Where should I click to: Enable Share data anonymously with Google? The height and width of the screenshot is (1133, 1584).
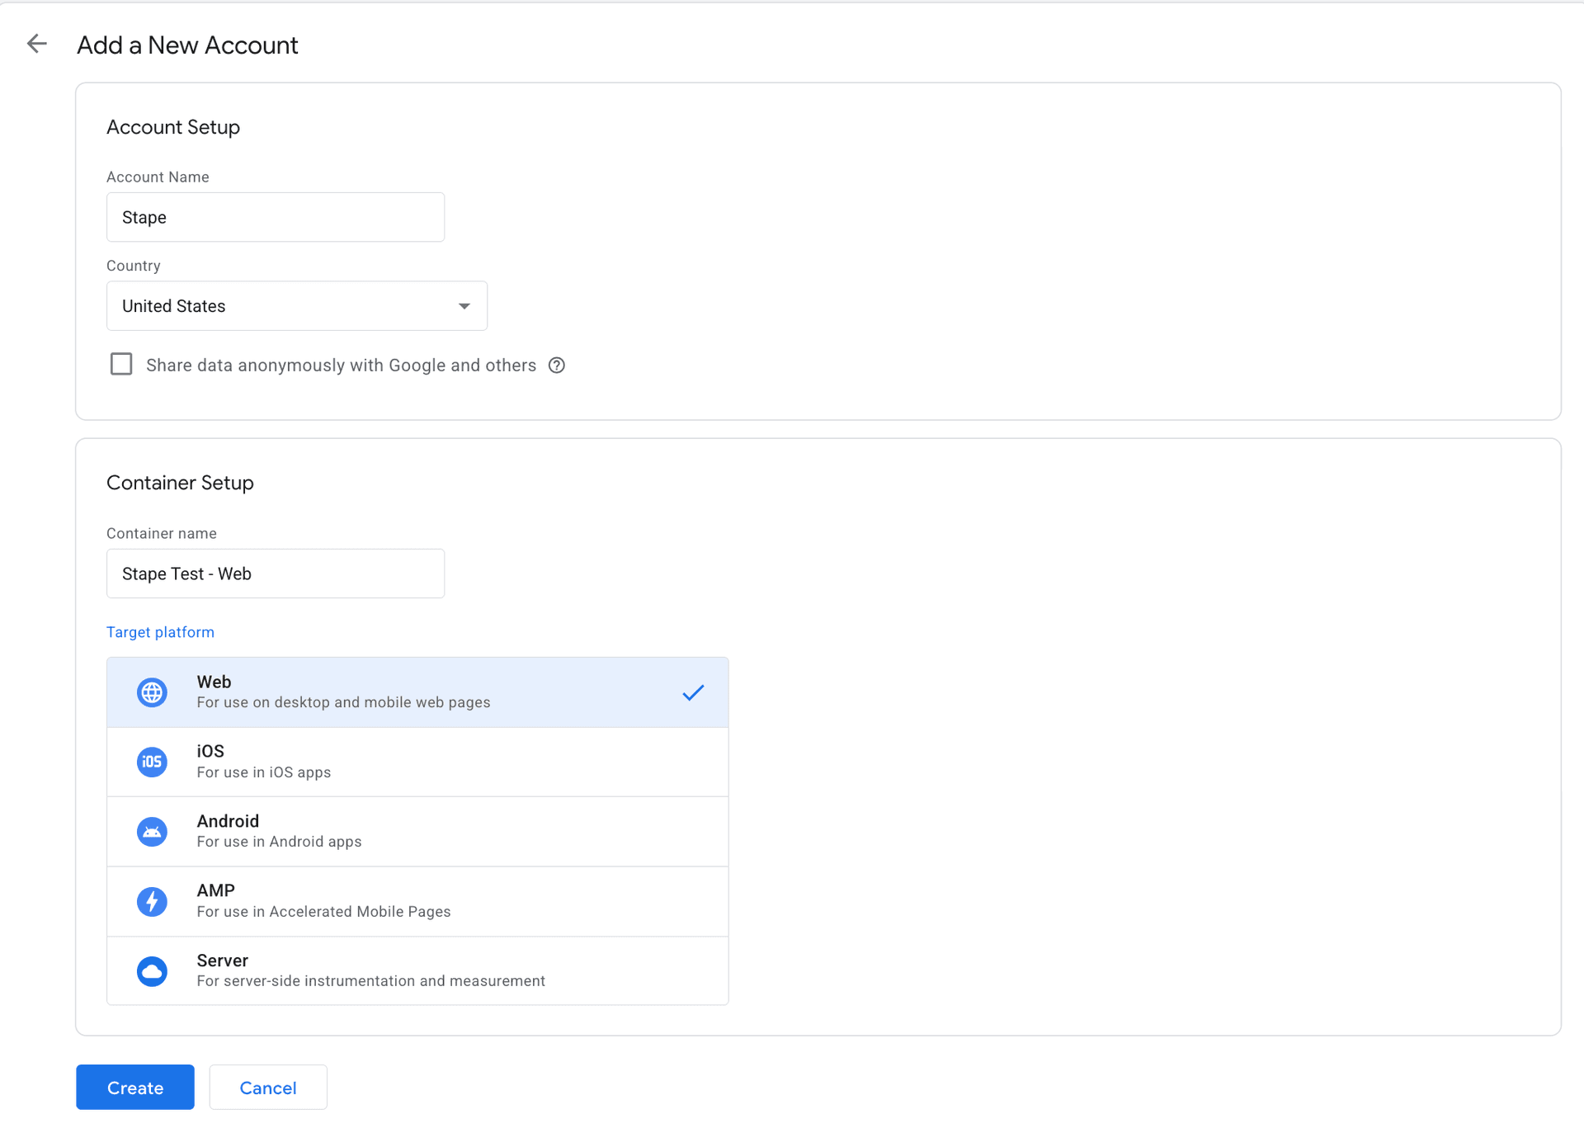click(121, 363)
